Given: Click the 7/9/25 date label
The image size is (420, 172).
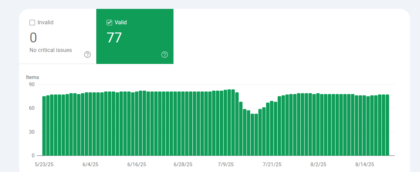Looking at the screenshot, I should click(x=226, y=164).
